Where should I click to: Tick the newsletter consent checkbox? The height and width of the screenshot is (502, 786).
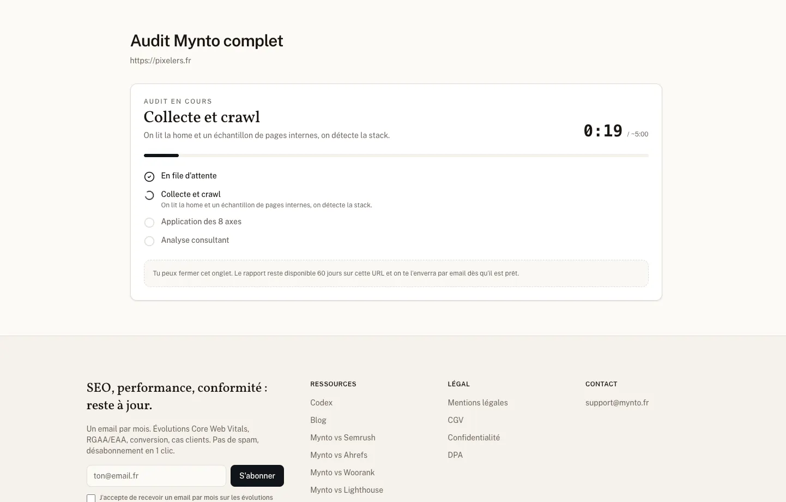tap(91, 498)
